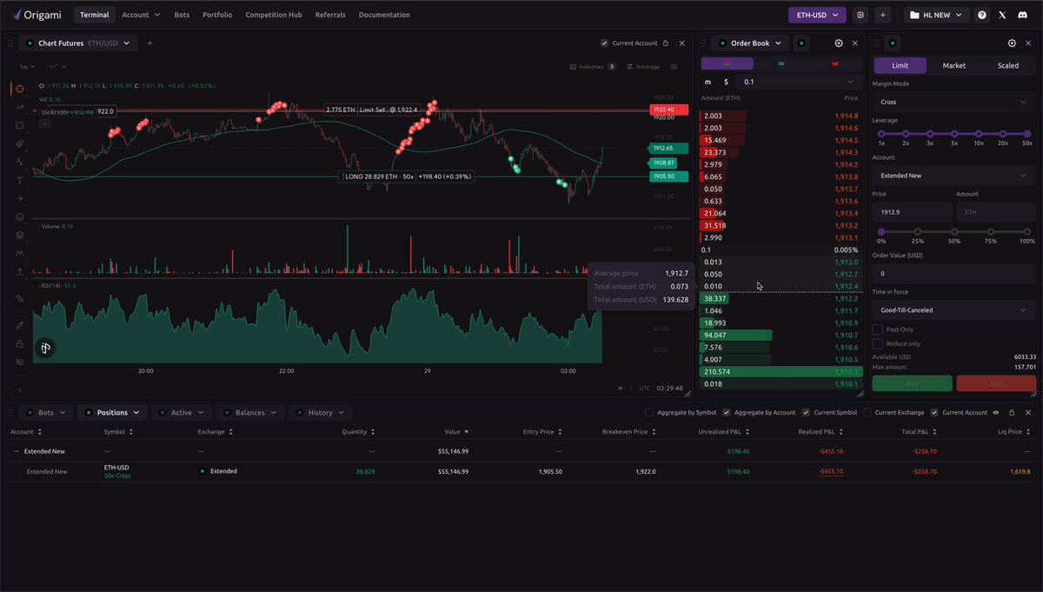Select the crosshair cursor tool in chart toolbar
The height and width of the screenshot is (592, 1043).
point(19,89)
